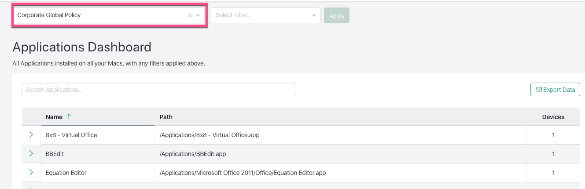
Task: Select the Equation Editor application name
Action: [x=66, y=173]
